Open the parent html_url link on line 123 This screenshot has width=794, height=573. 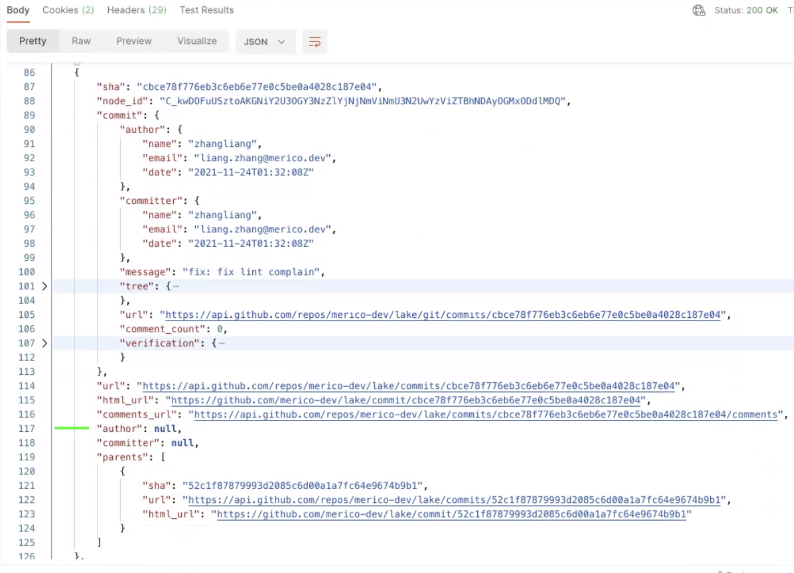click(x=452, y=514)
